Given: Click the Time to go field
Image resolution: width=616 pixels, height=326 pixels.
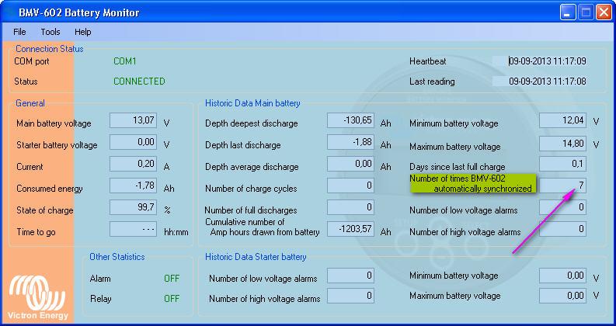Looking at the screenshot, I should [x=133, y=229].
